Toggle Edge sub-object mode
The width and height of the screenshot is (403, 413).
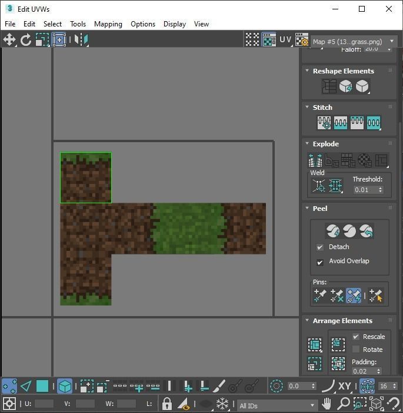pyautogui.click(x=26, y=386)
